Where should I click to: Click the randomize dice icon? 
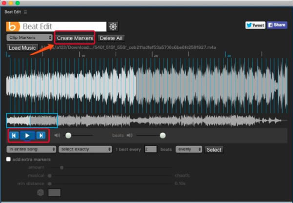click(41, 192)
